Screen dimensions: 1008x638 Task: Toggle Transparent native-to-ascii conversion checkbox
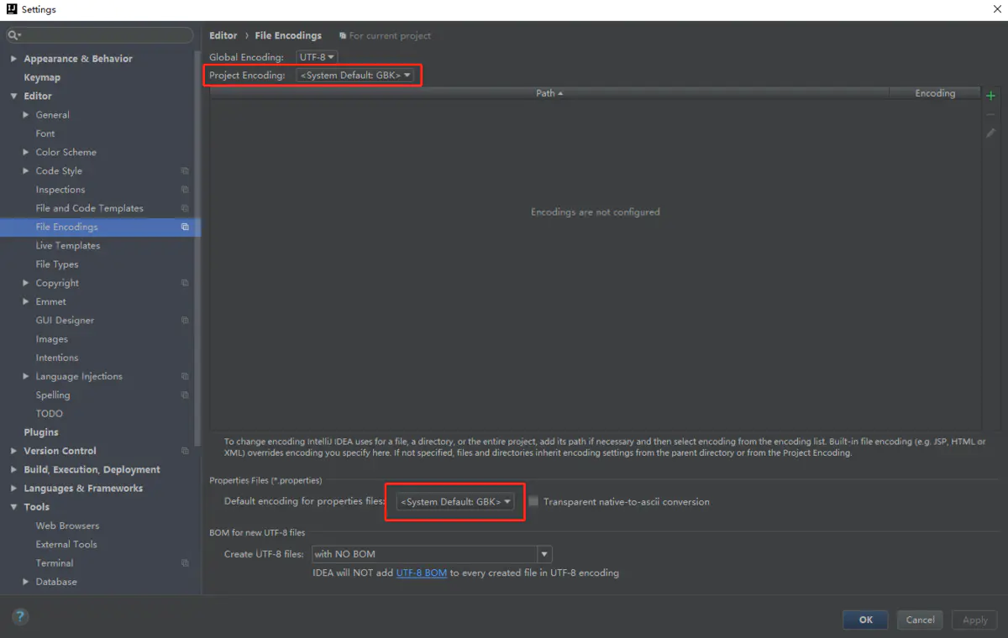click(x=533, y=501)
